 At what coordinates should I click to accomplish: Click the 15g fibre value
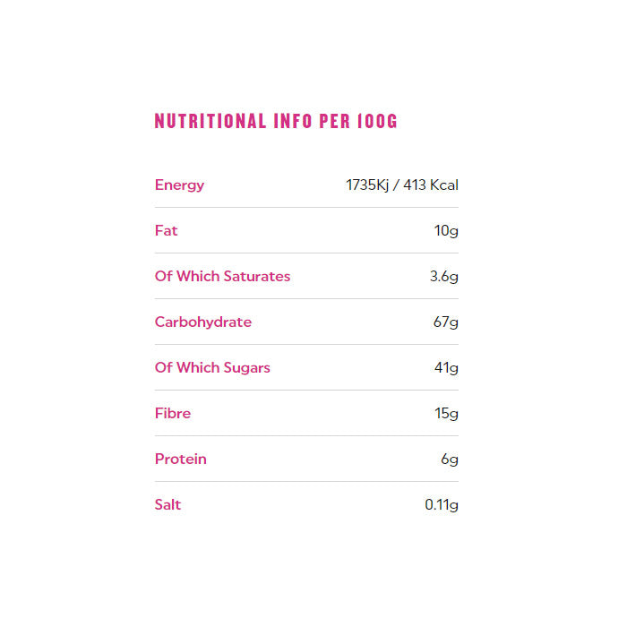click(x=446, y=414)
